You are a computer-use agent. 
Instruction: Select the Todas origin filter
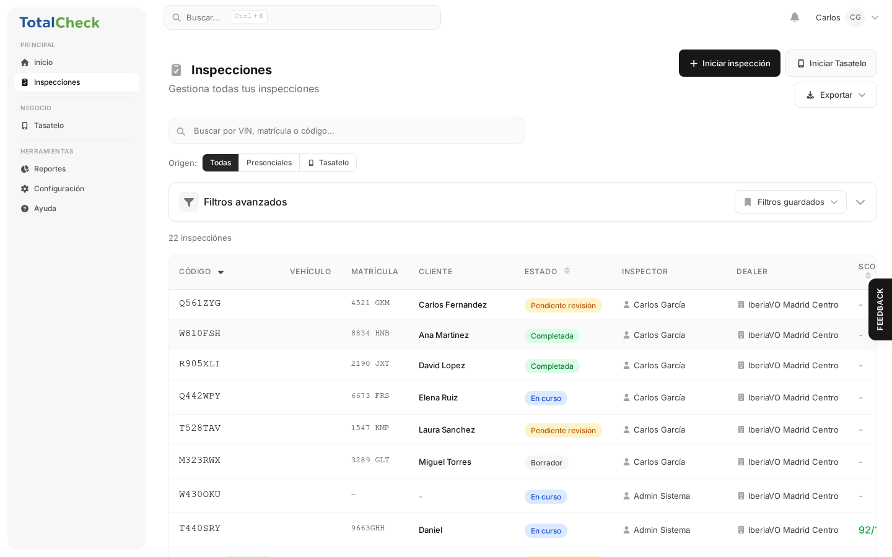(x=221, y=163)
